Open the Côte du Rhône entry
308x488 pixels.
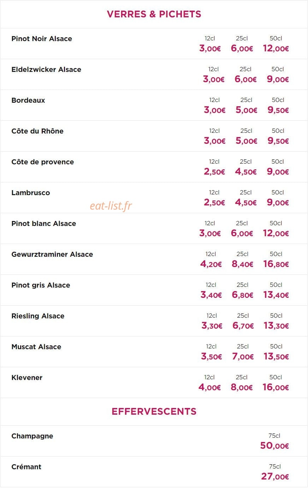click(37, 131)
